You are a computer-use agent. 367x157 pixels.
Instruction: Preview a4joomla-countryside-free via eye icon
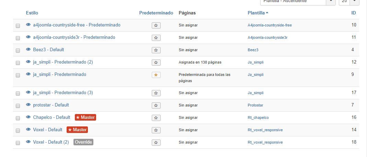tap(28, 25)
